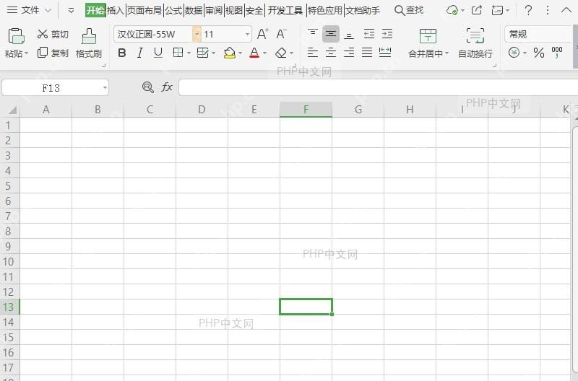Align text left
The width and height of the screenshot is (578, 381).
[x=313, y=53]
